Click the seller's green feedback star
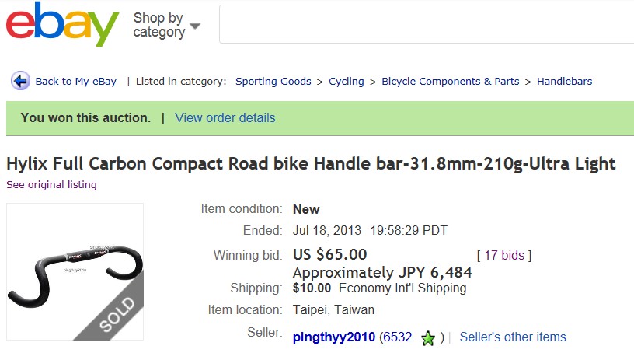Viewport: 634px width, 353px height. (x=427, y=338)
